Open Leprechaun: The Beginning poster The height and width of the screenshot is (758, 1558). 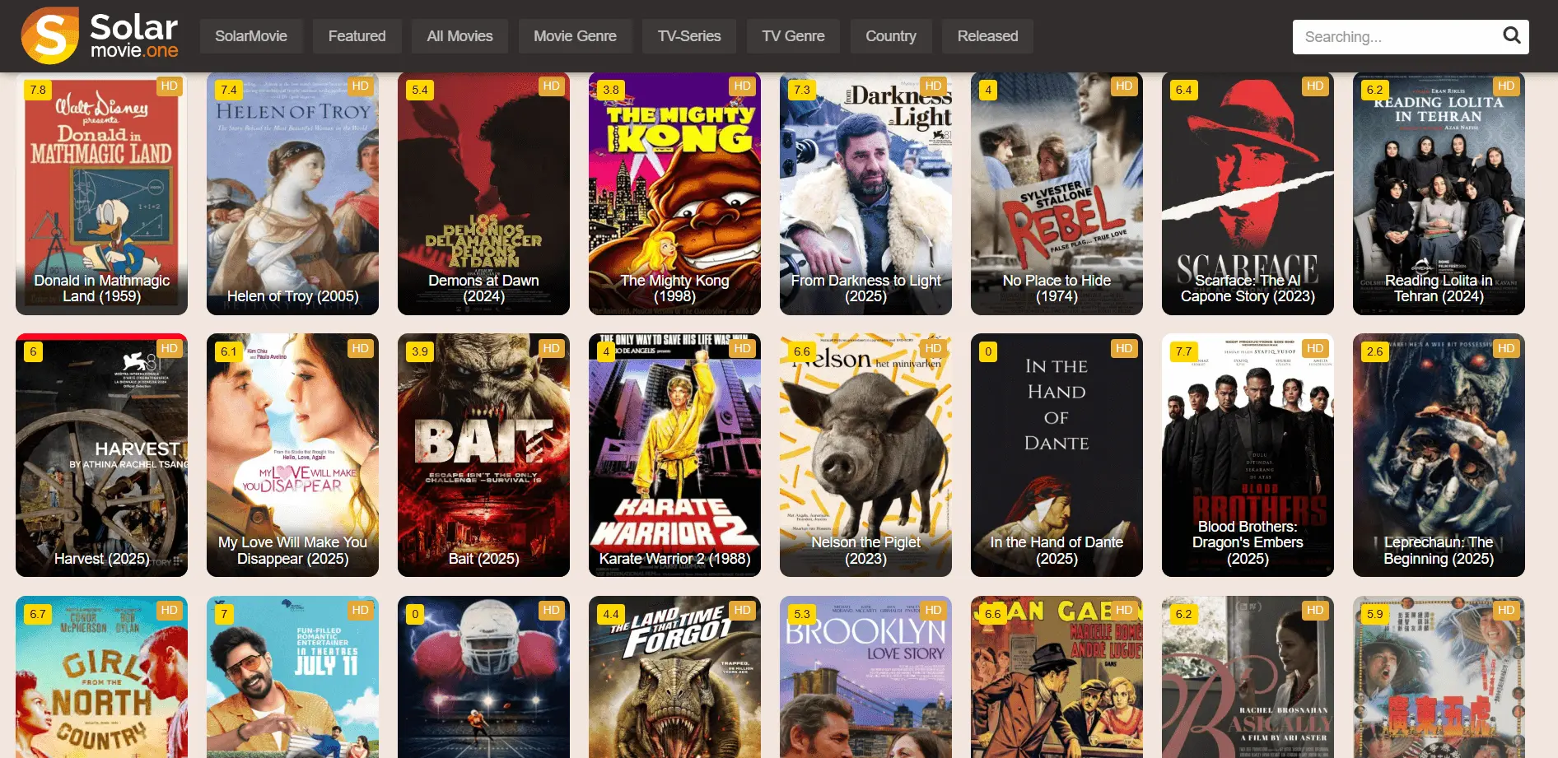(x=1439, y=455)
